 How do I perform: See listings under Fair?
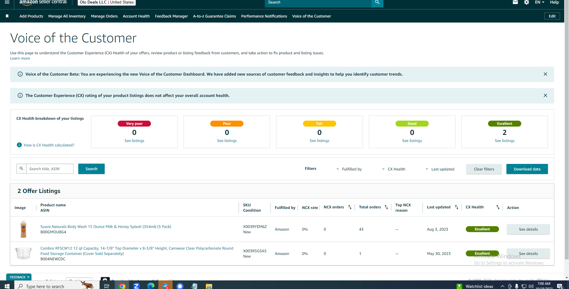tap(319, 141)
